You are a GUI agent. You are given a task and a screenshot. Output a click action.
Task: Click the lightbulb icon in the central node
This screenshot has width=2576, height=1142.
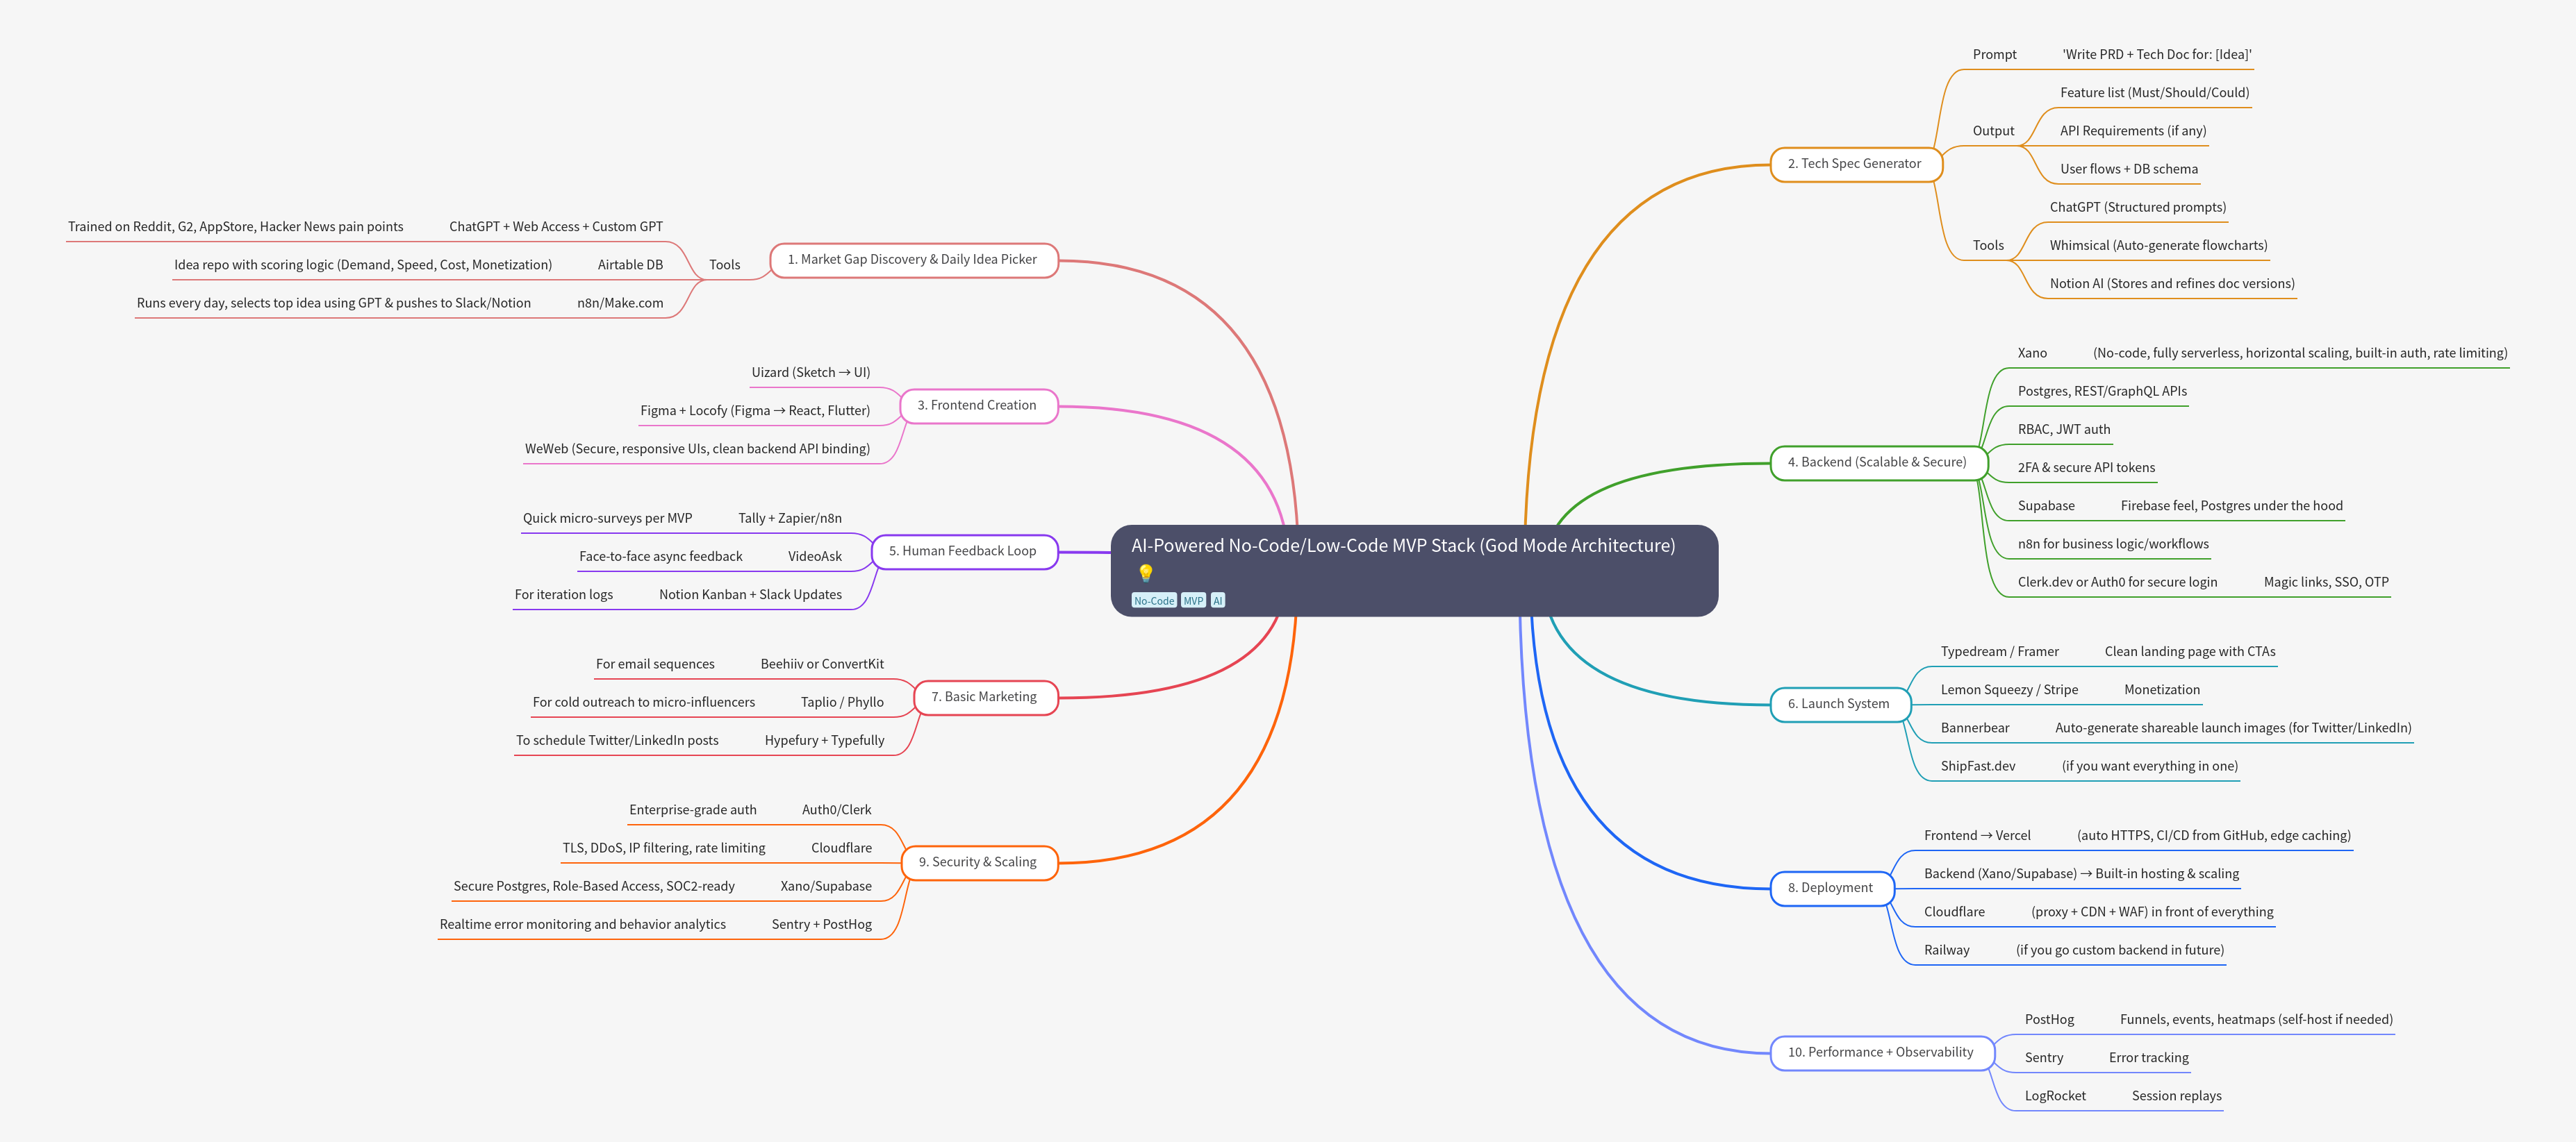[x=1145, y=573]
